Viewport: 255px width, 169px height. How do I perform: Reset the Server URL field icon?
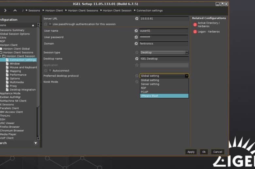(x=137, y=19)
